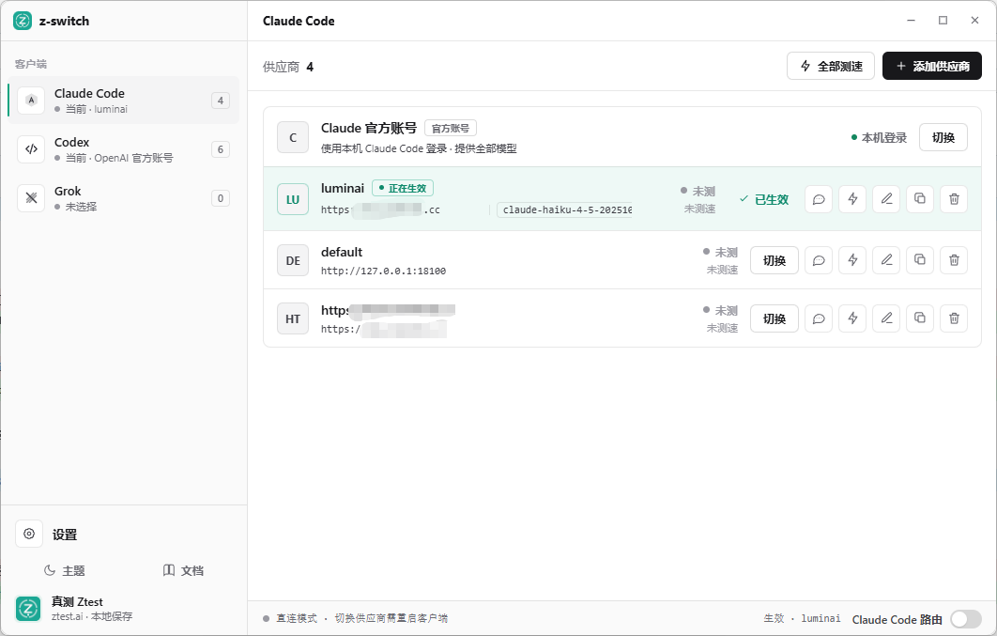Open chat test for luminai provider
The image size is (997, 636).
[x=819, y=199]
